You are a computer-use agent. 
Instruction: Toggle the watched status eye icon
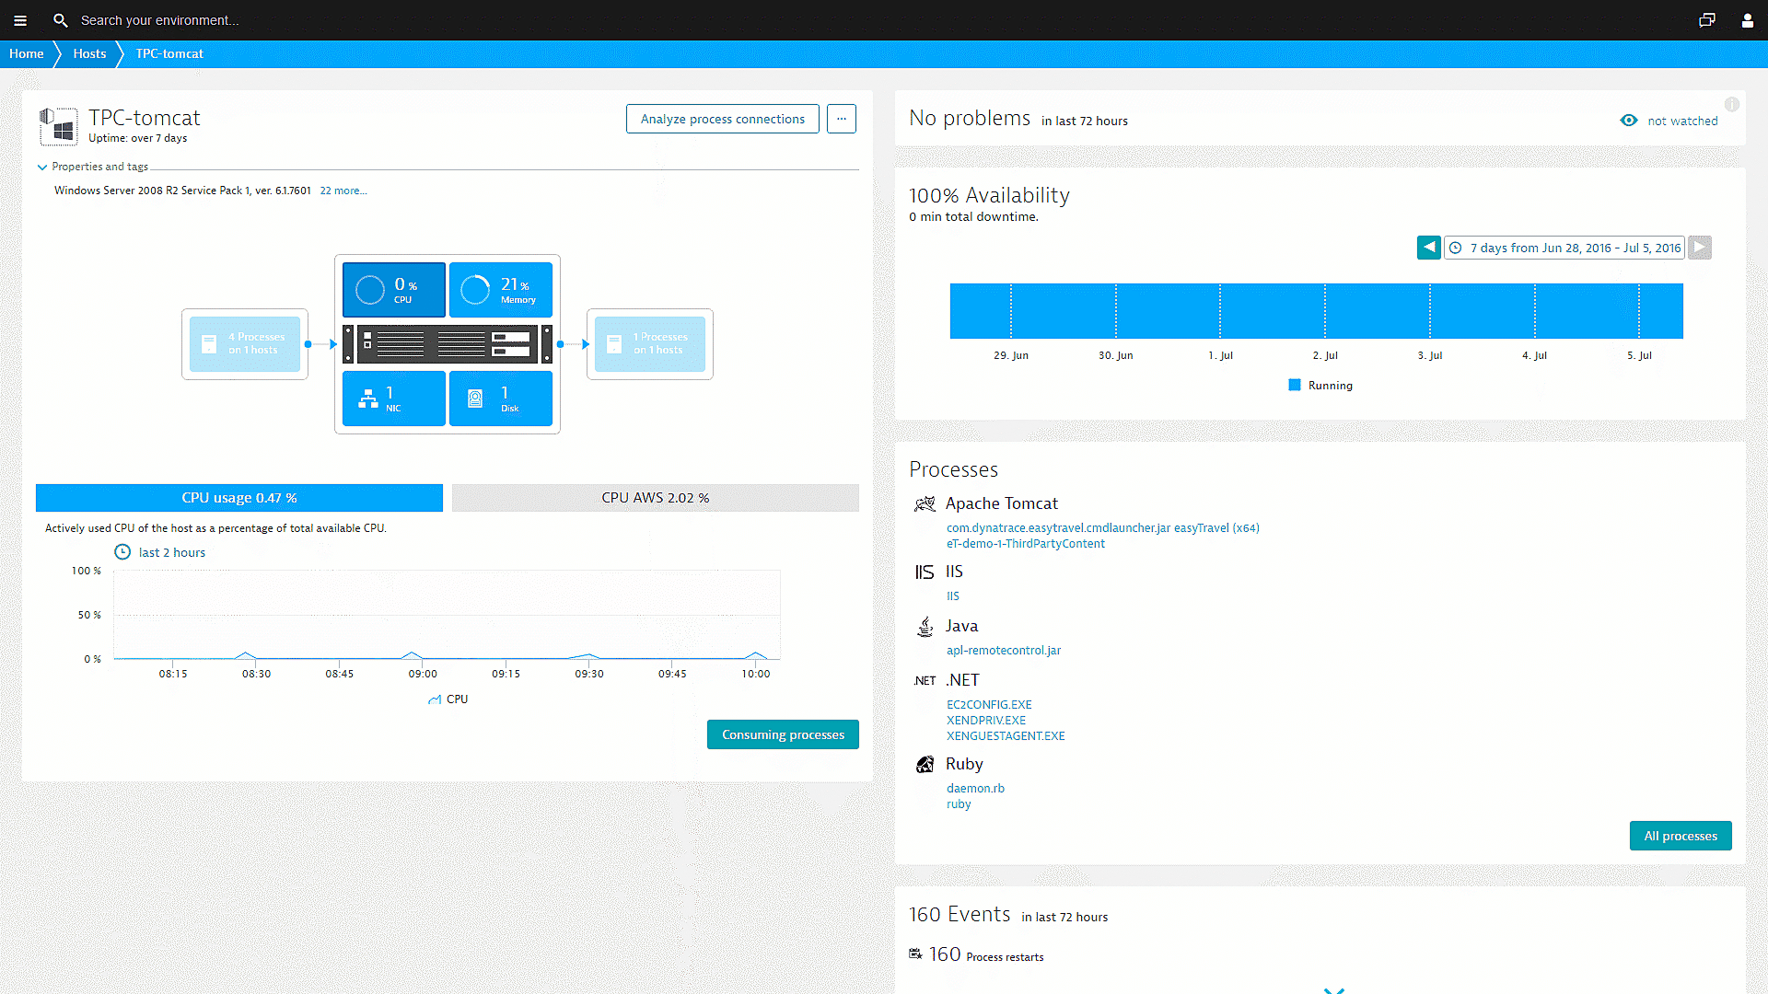click(x=1628, y=121)
